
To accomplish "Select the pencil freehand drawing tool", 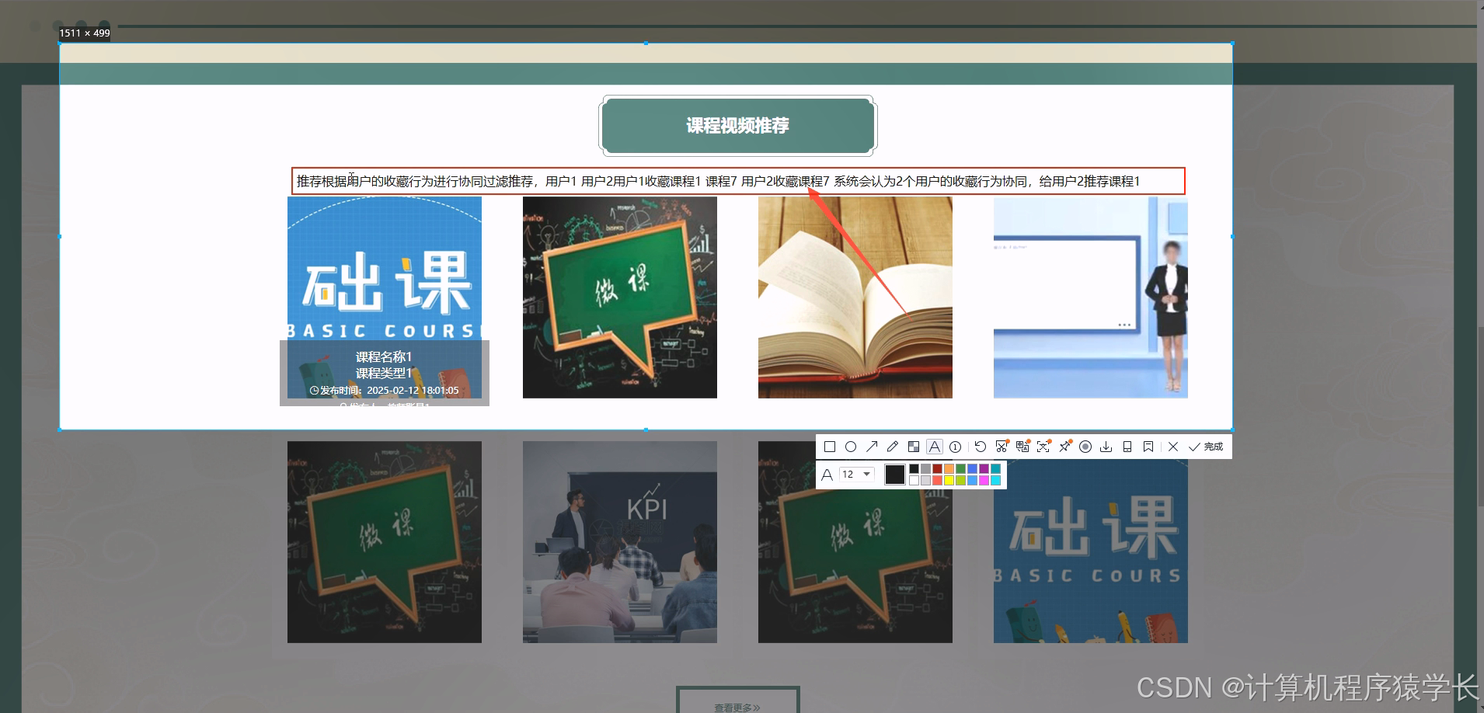I will click(893, 447).
